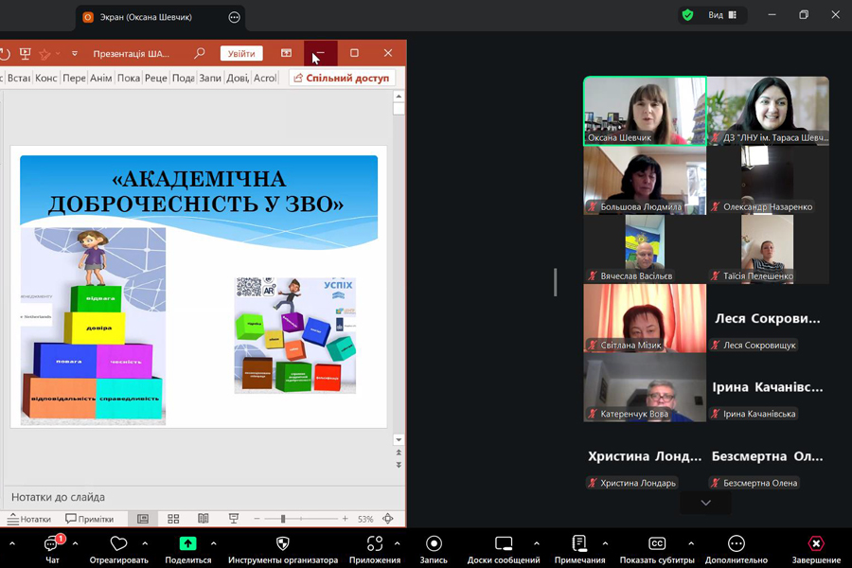
Task: Adjust the PowerPoint zoom slider
Action: point(283,519)
